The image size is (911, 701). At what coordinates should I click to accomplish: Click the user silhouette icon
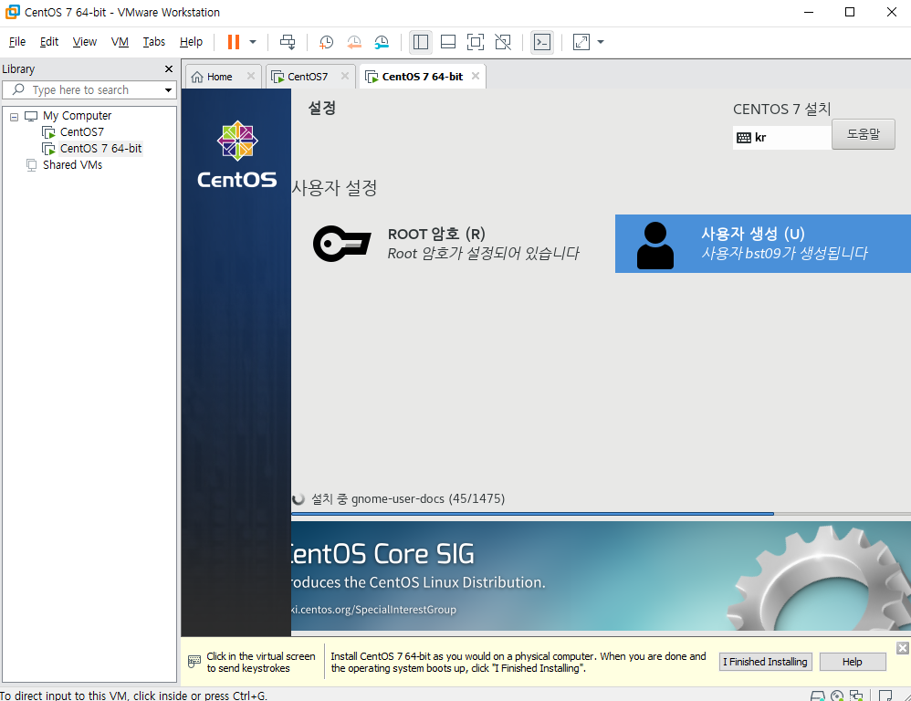[655, 246]
